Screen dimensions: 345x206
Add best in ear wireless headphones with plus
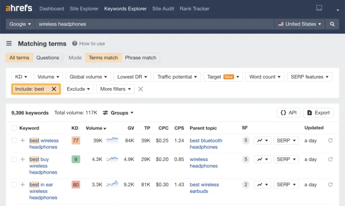click(22, 184)
